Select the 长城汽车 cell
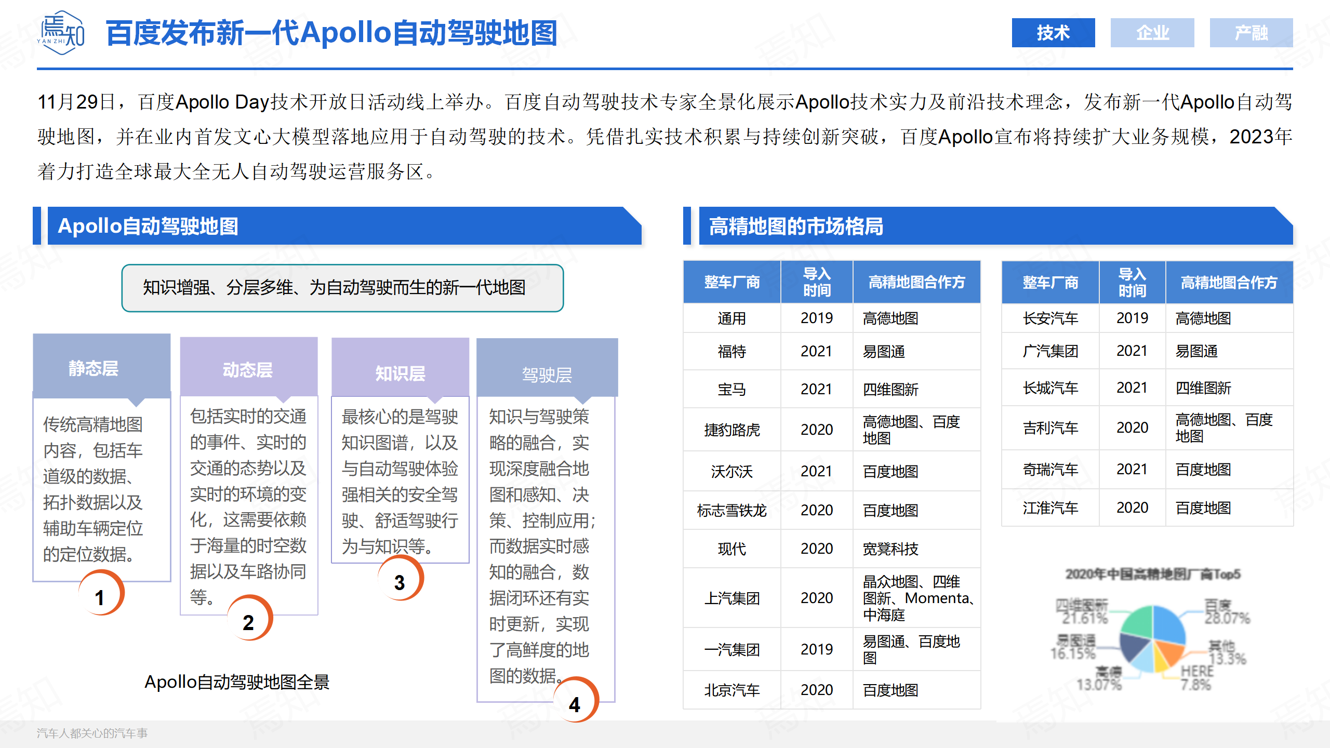Screen dimensions: 1330x748 [1050, 388]
